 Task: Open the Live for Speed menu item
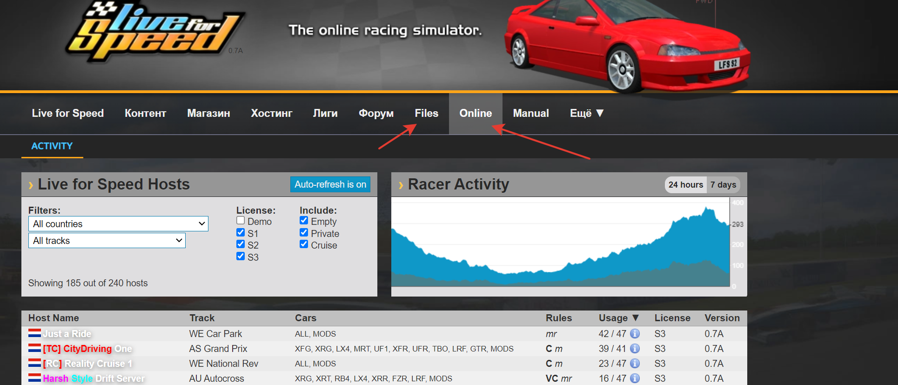68,113
